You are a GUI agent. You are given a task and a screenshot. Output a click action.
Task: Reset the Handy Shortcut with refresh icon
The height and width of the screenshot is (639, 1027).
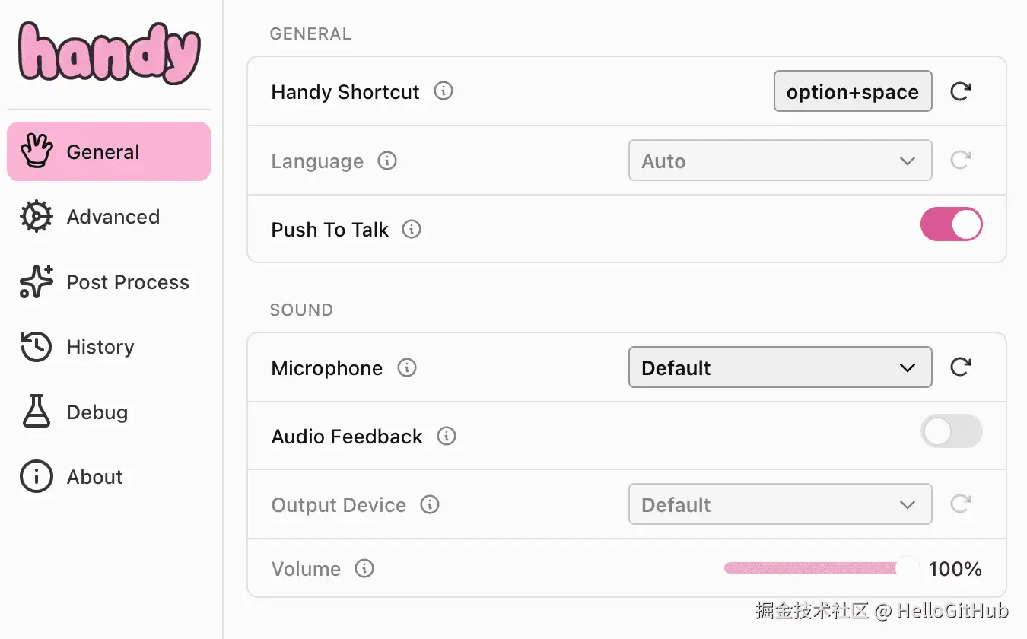pos(961,91)
